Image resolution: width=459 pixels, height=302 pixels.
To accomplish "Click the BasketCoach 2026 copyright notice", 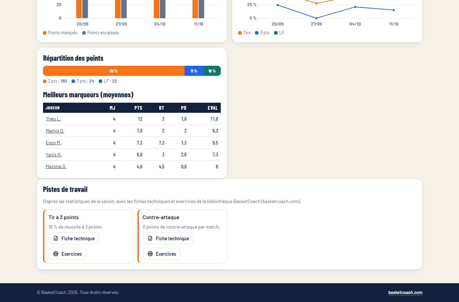I will (x=78, y=293).
